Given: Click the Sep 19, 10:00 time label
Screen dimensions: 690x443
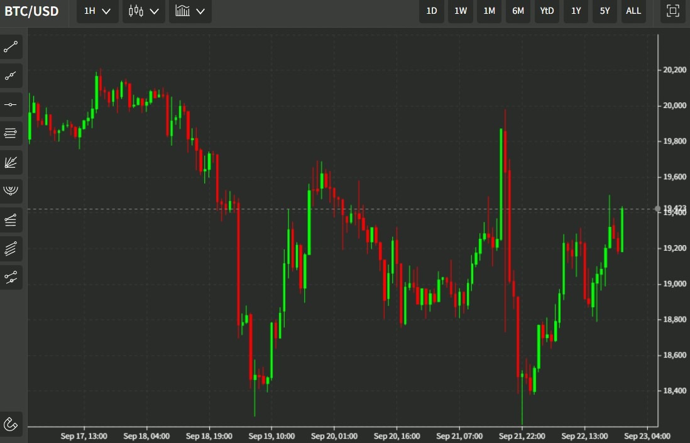Looking at the screenshot, I should 271,436.
